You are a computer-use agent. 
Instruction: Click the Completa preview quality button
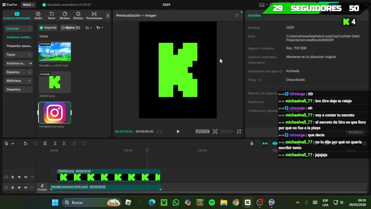pos(202,131)
